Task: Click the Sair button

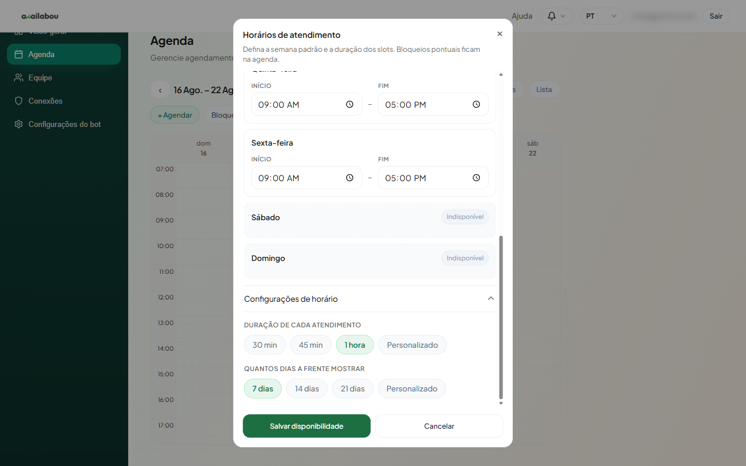Action: pyautogui.click(x=716, y=16)
